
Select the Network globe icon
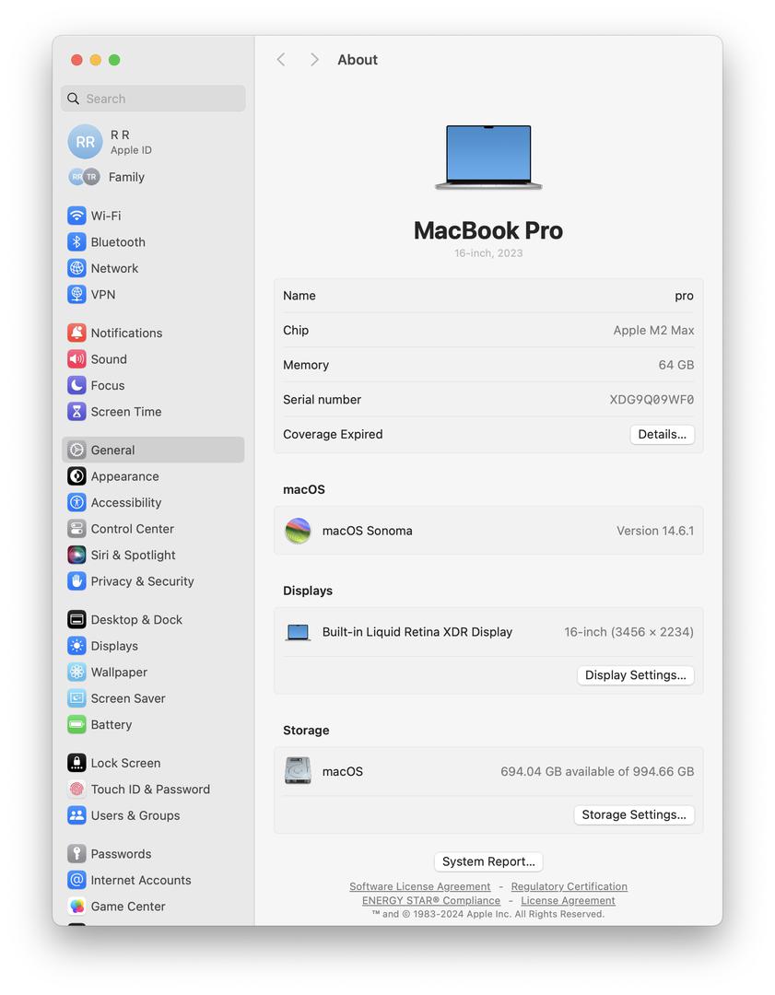tap(76, 268)
